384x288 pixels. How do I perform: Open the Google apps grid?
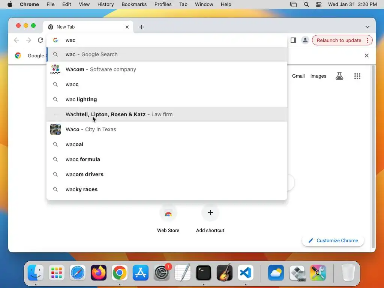point(357,76)
